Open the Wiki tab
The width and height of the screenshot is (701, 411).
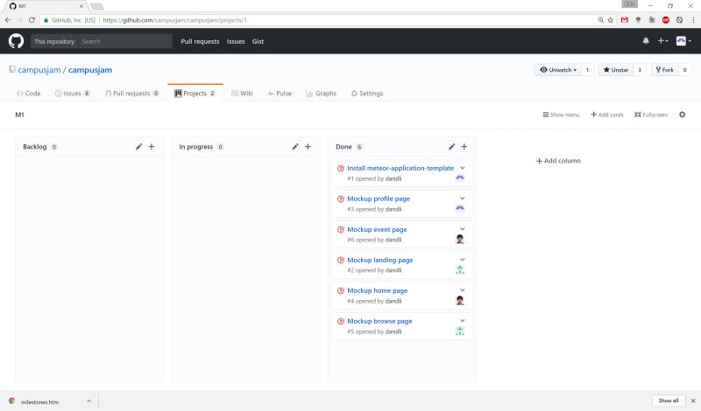point(243,94)
